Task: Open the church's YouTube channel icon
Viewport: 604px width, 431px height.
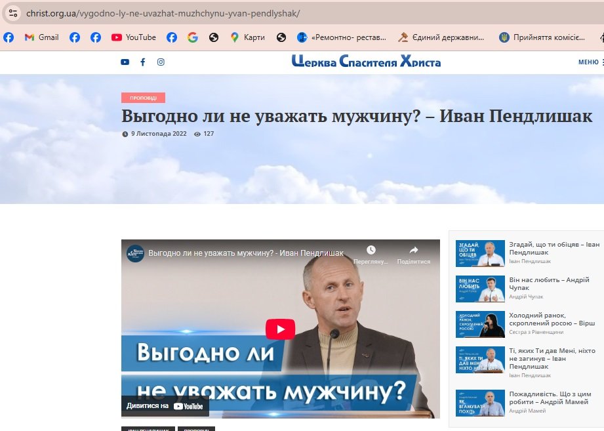Action: [x=125, y=62]
